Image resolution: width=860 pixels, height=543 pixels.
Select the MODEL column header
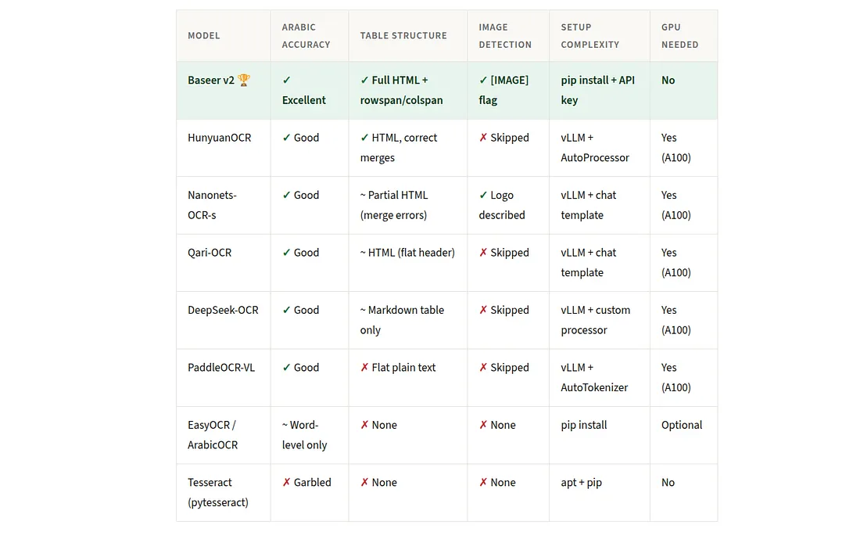tap(203, 36)
